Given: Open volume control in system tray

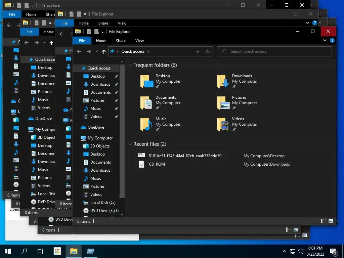Looking at the screenshot, I should point(301,251).
